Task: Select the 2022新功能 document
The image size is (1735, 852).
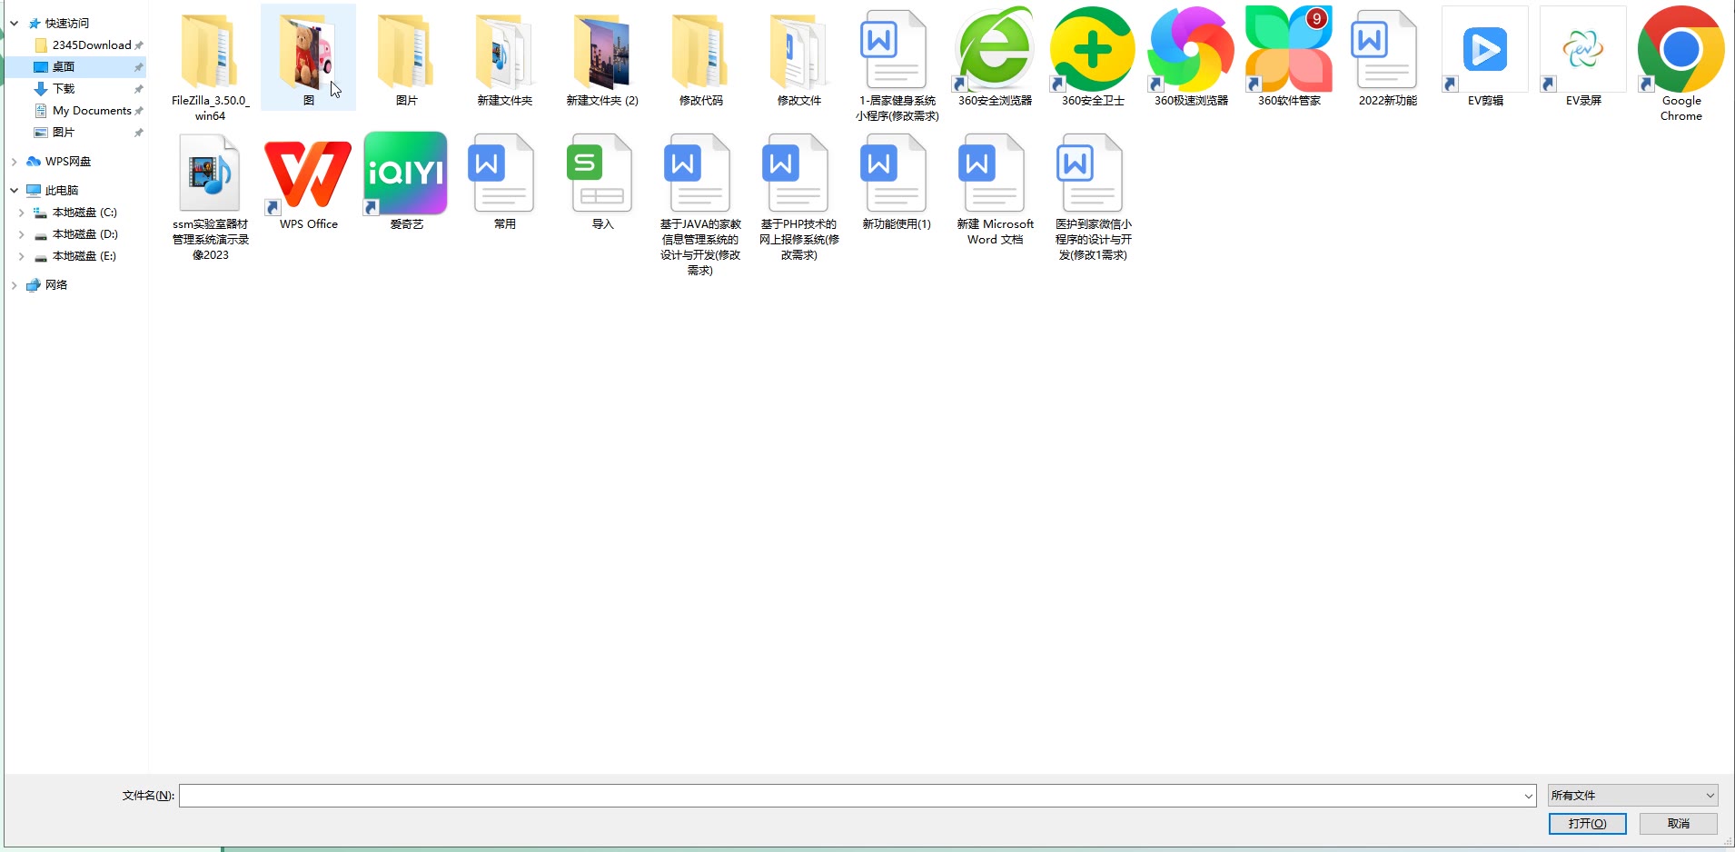Action: coord(1387,57)
